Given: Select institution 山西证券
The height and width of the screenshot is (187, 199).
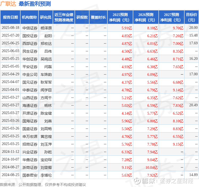Looking at the screenshot, I should [30, 98].
